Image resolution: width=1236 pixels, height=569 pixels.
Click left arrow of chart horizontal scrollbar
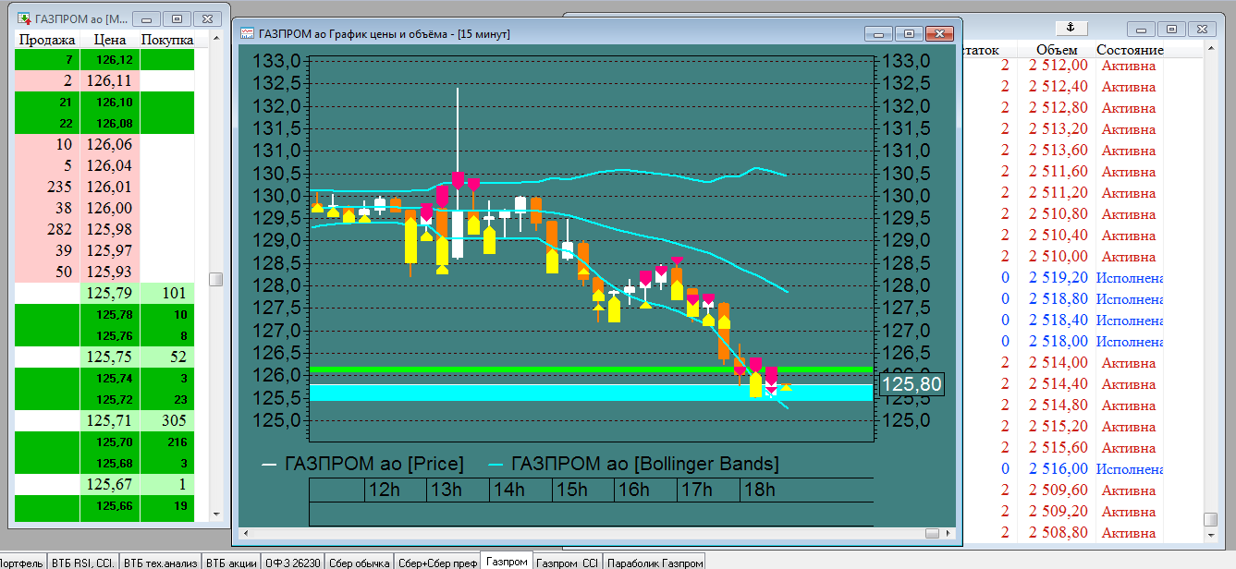point(247,533)
